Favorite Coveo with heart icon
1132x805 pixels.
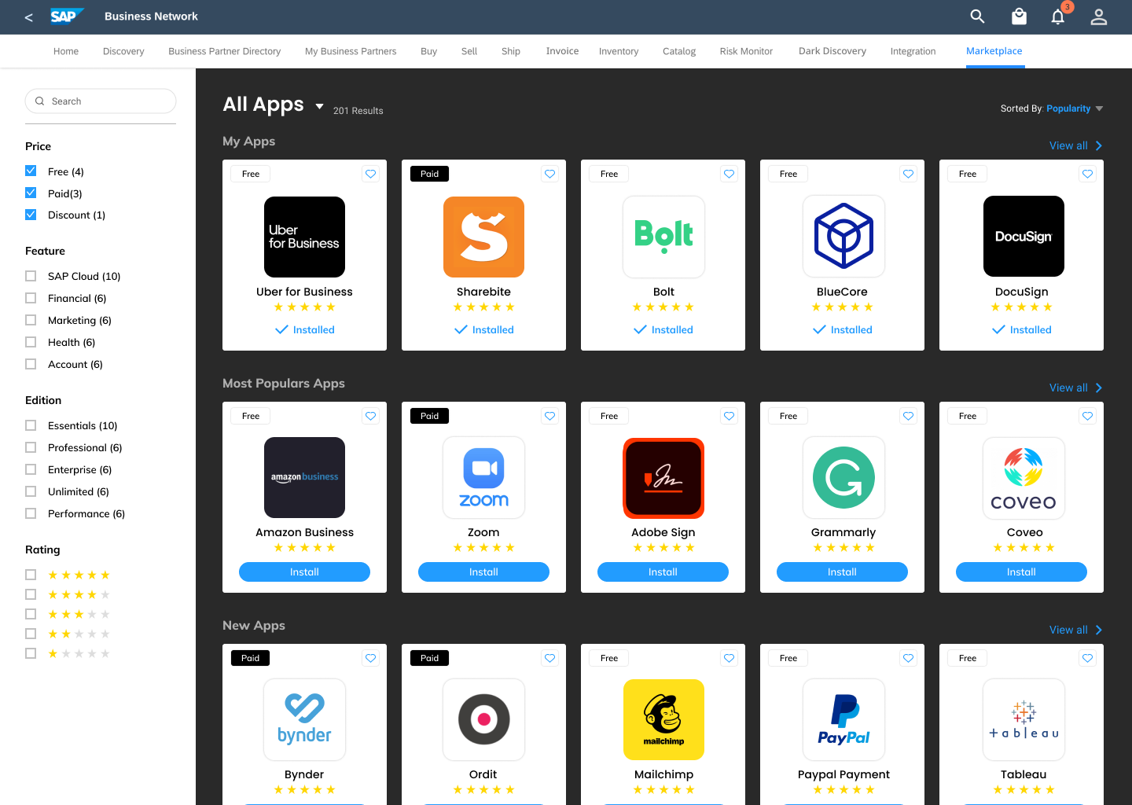pyautogui.click(x=1087, y=416)
